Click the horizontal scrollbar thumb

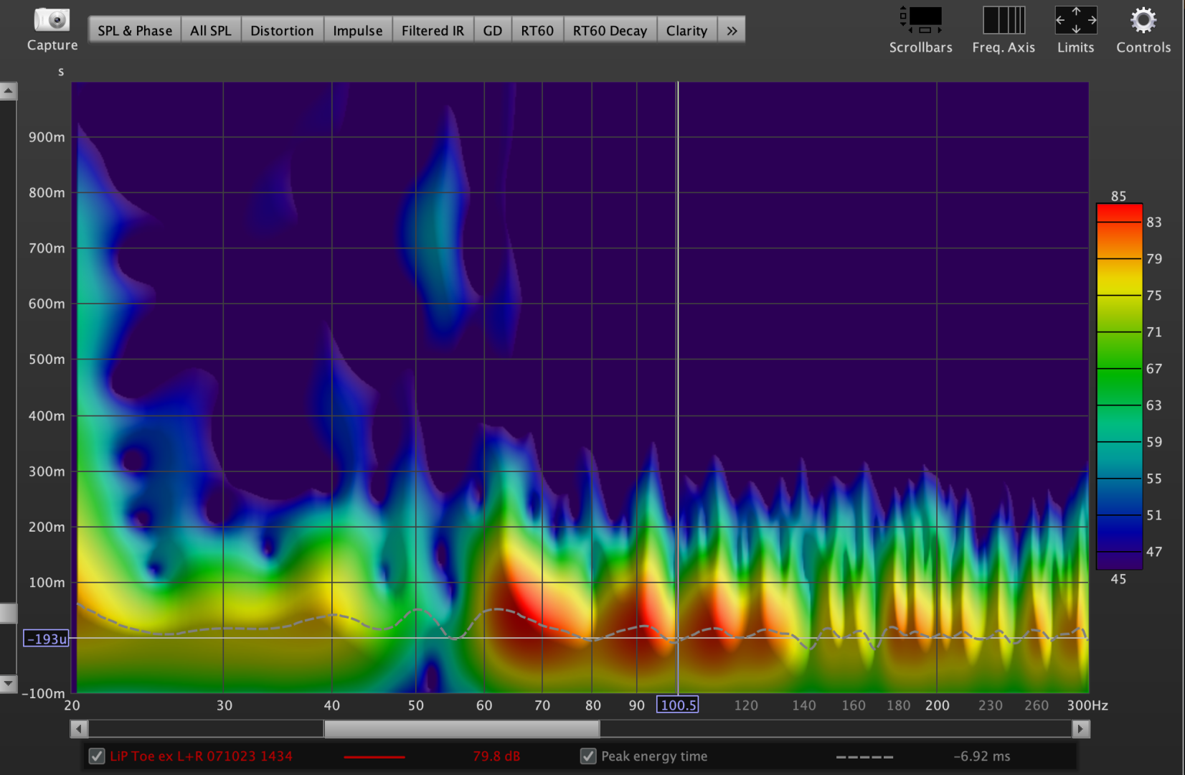[461, 729]
